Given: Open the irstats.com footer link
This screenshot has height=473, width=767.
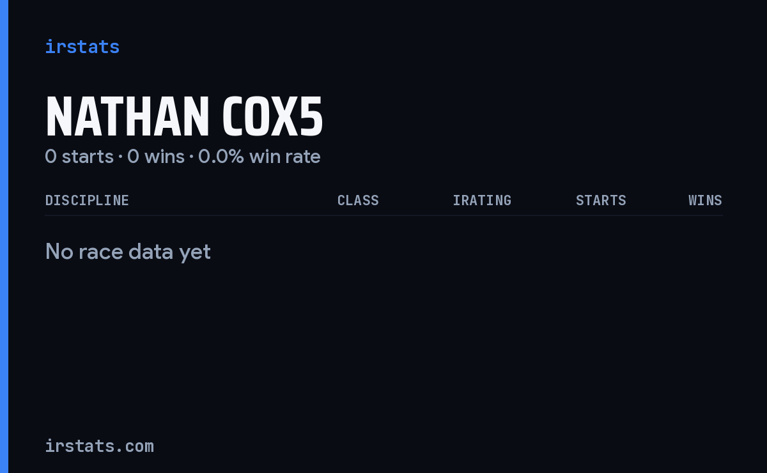Looking at the screenshot, I should [x=99, y=446].
